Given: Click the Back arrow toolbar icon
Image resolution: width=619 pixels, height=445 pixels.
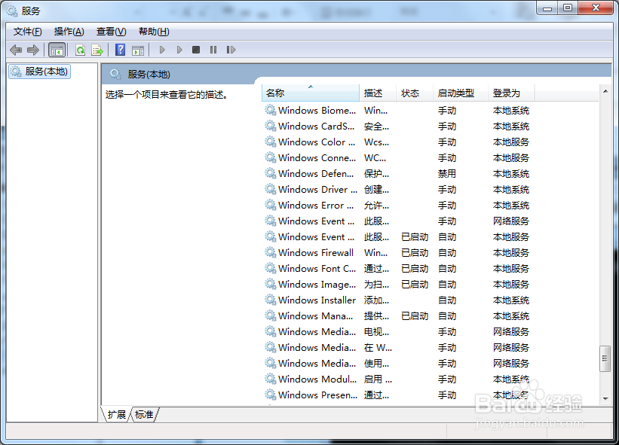Looking at the screenshot, I should click(x=16, y=50).
